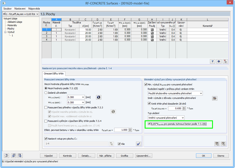Select Plochy in navigation tree
Screen dimensions: 235x168
point(11,29)
